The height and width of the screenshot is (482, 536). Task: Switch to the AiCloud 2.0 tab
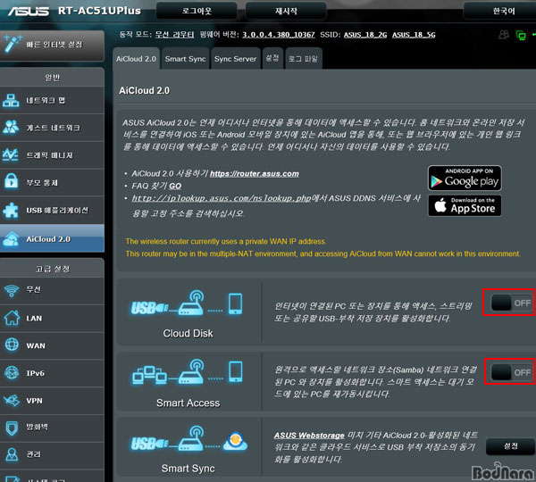point(136,59)
